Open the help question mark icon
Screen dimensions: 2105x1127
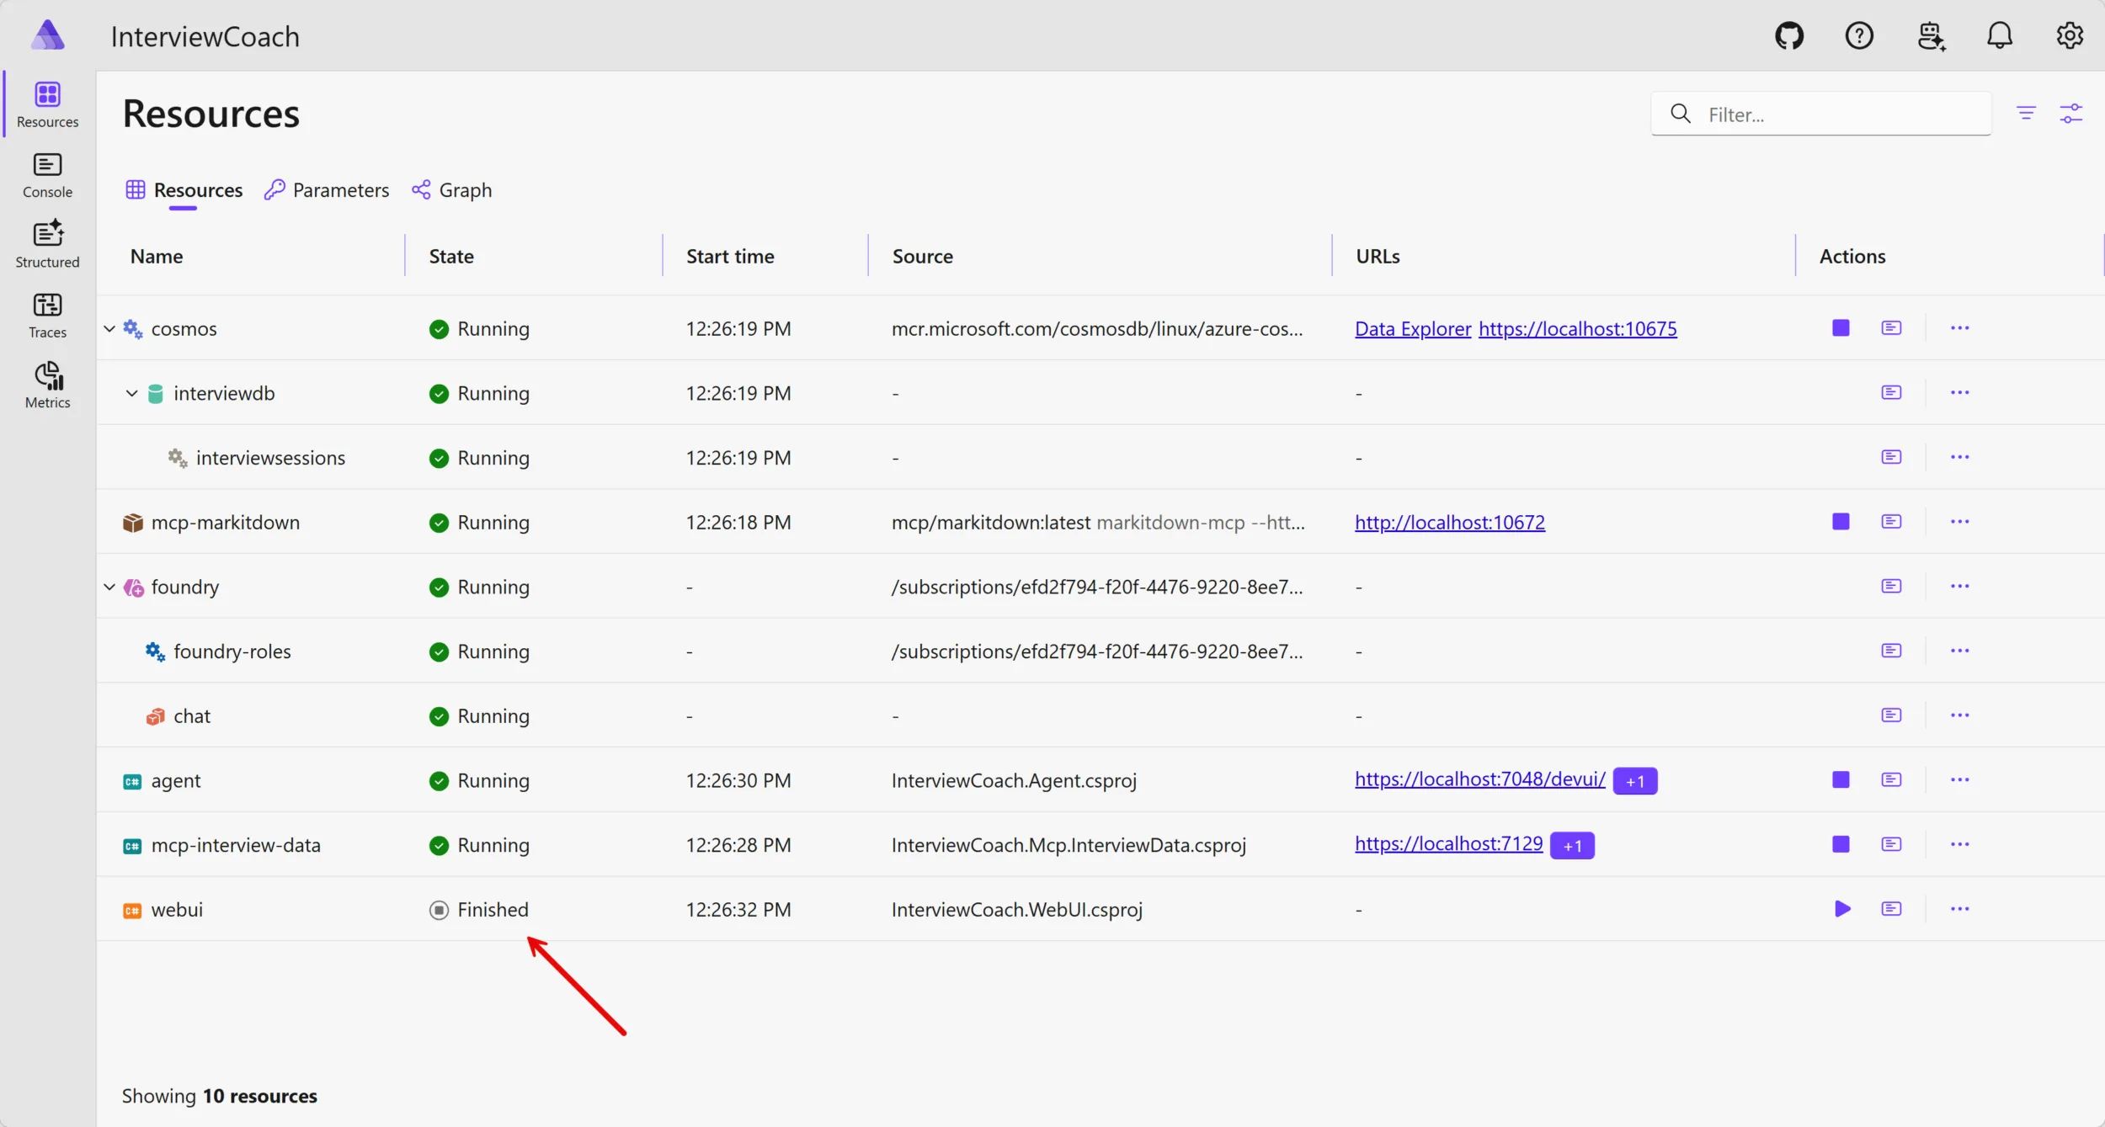pos(1859,36)
